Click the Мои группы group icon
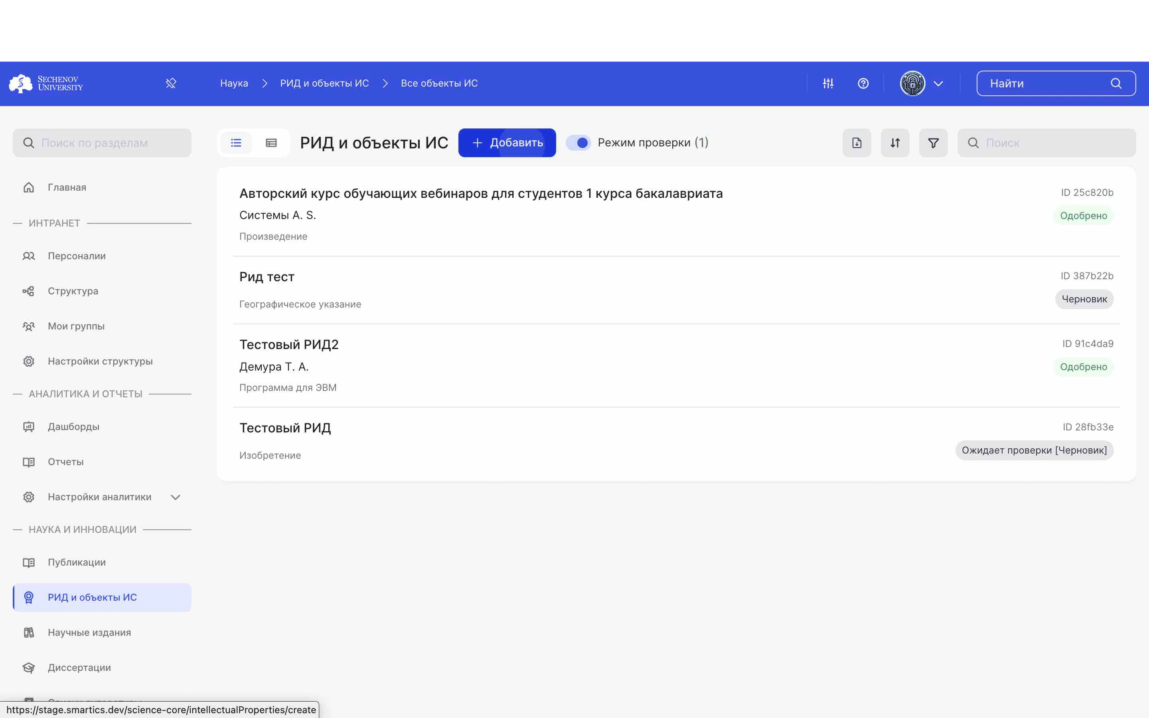1149x718 pixels. [28, 326]
